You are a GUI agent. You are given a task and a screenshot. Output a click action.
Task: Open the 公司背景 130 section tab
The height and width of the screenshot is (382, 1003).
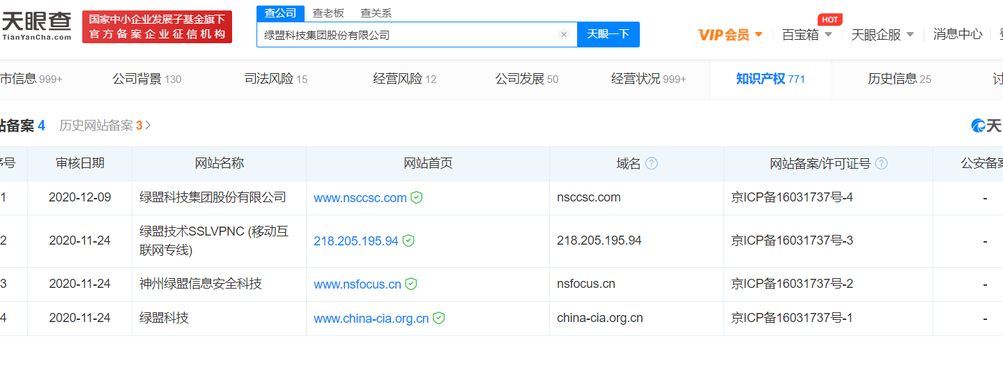147,79
